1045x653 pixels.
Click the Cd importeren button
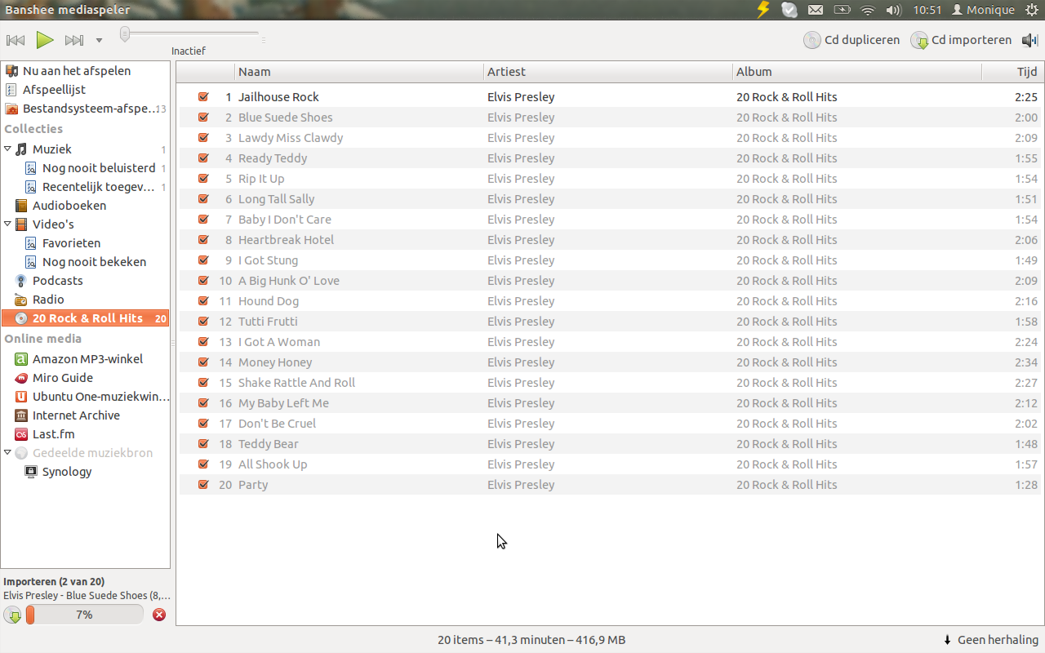[961, 40]
